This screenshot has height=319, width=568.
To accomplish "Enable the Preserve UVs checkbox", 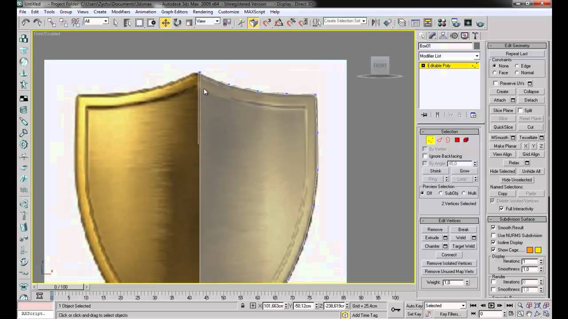I will 496,83.
